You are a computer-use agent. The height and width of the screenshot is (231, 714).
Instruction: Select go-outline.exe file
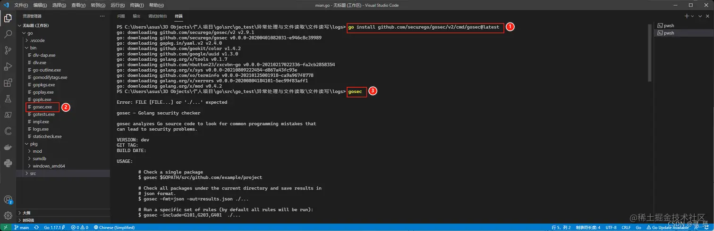pos(63,70)
